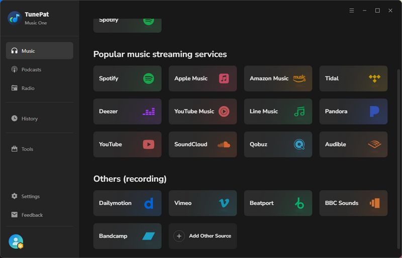Click the Beatport logo icon
Image resolution: width=402 pixels, height=258 pixels.
click(x=299, y=203)
